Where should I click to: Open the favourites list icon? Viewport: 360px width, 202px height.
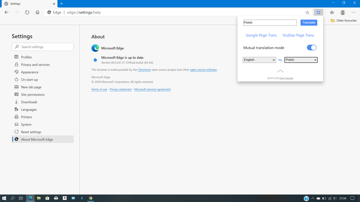332,12
